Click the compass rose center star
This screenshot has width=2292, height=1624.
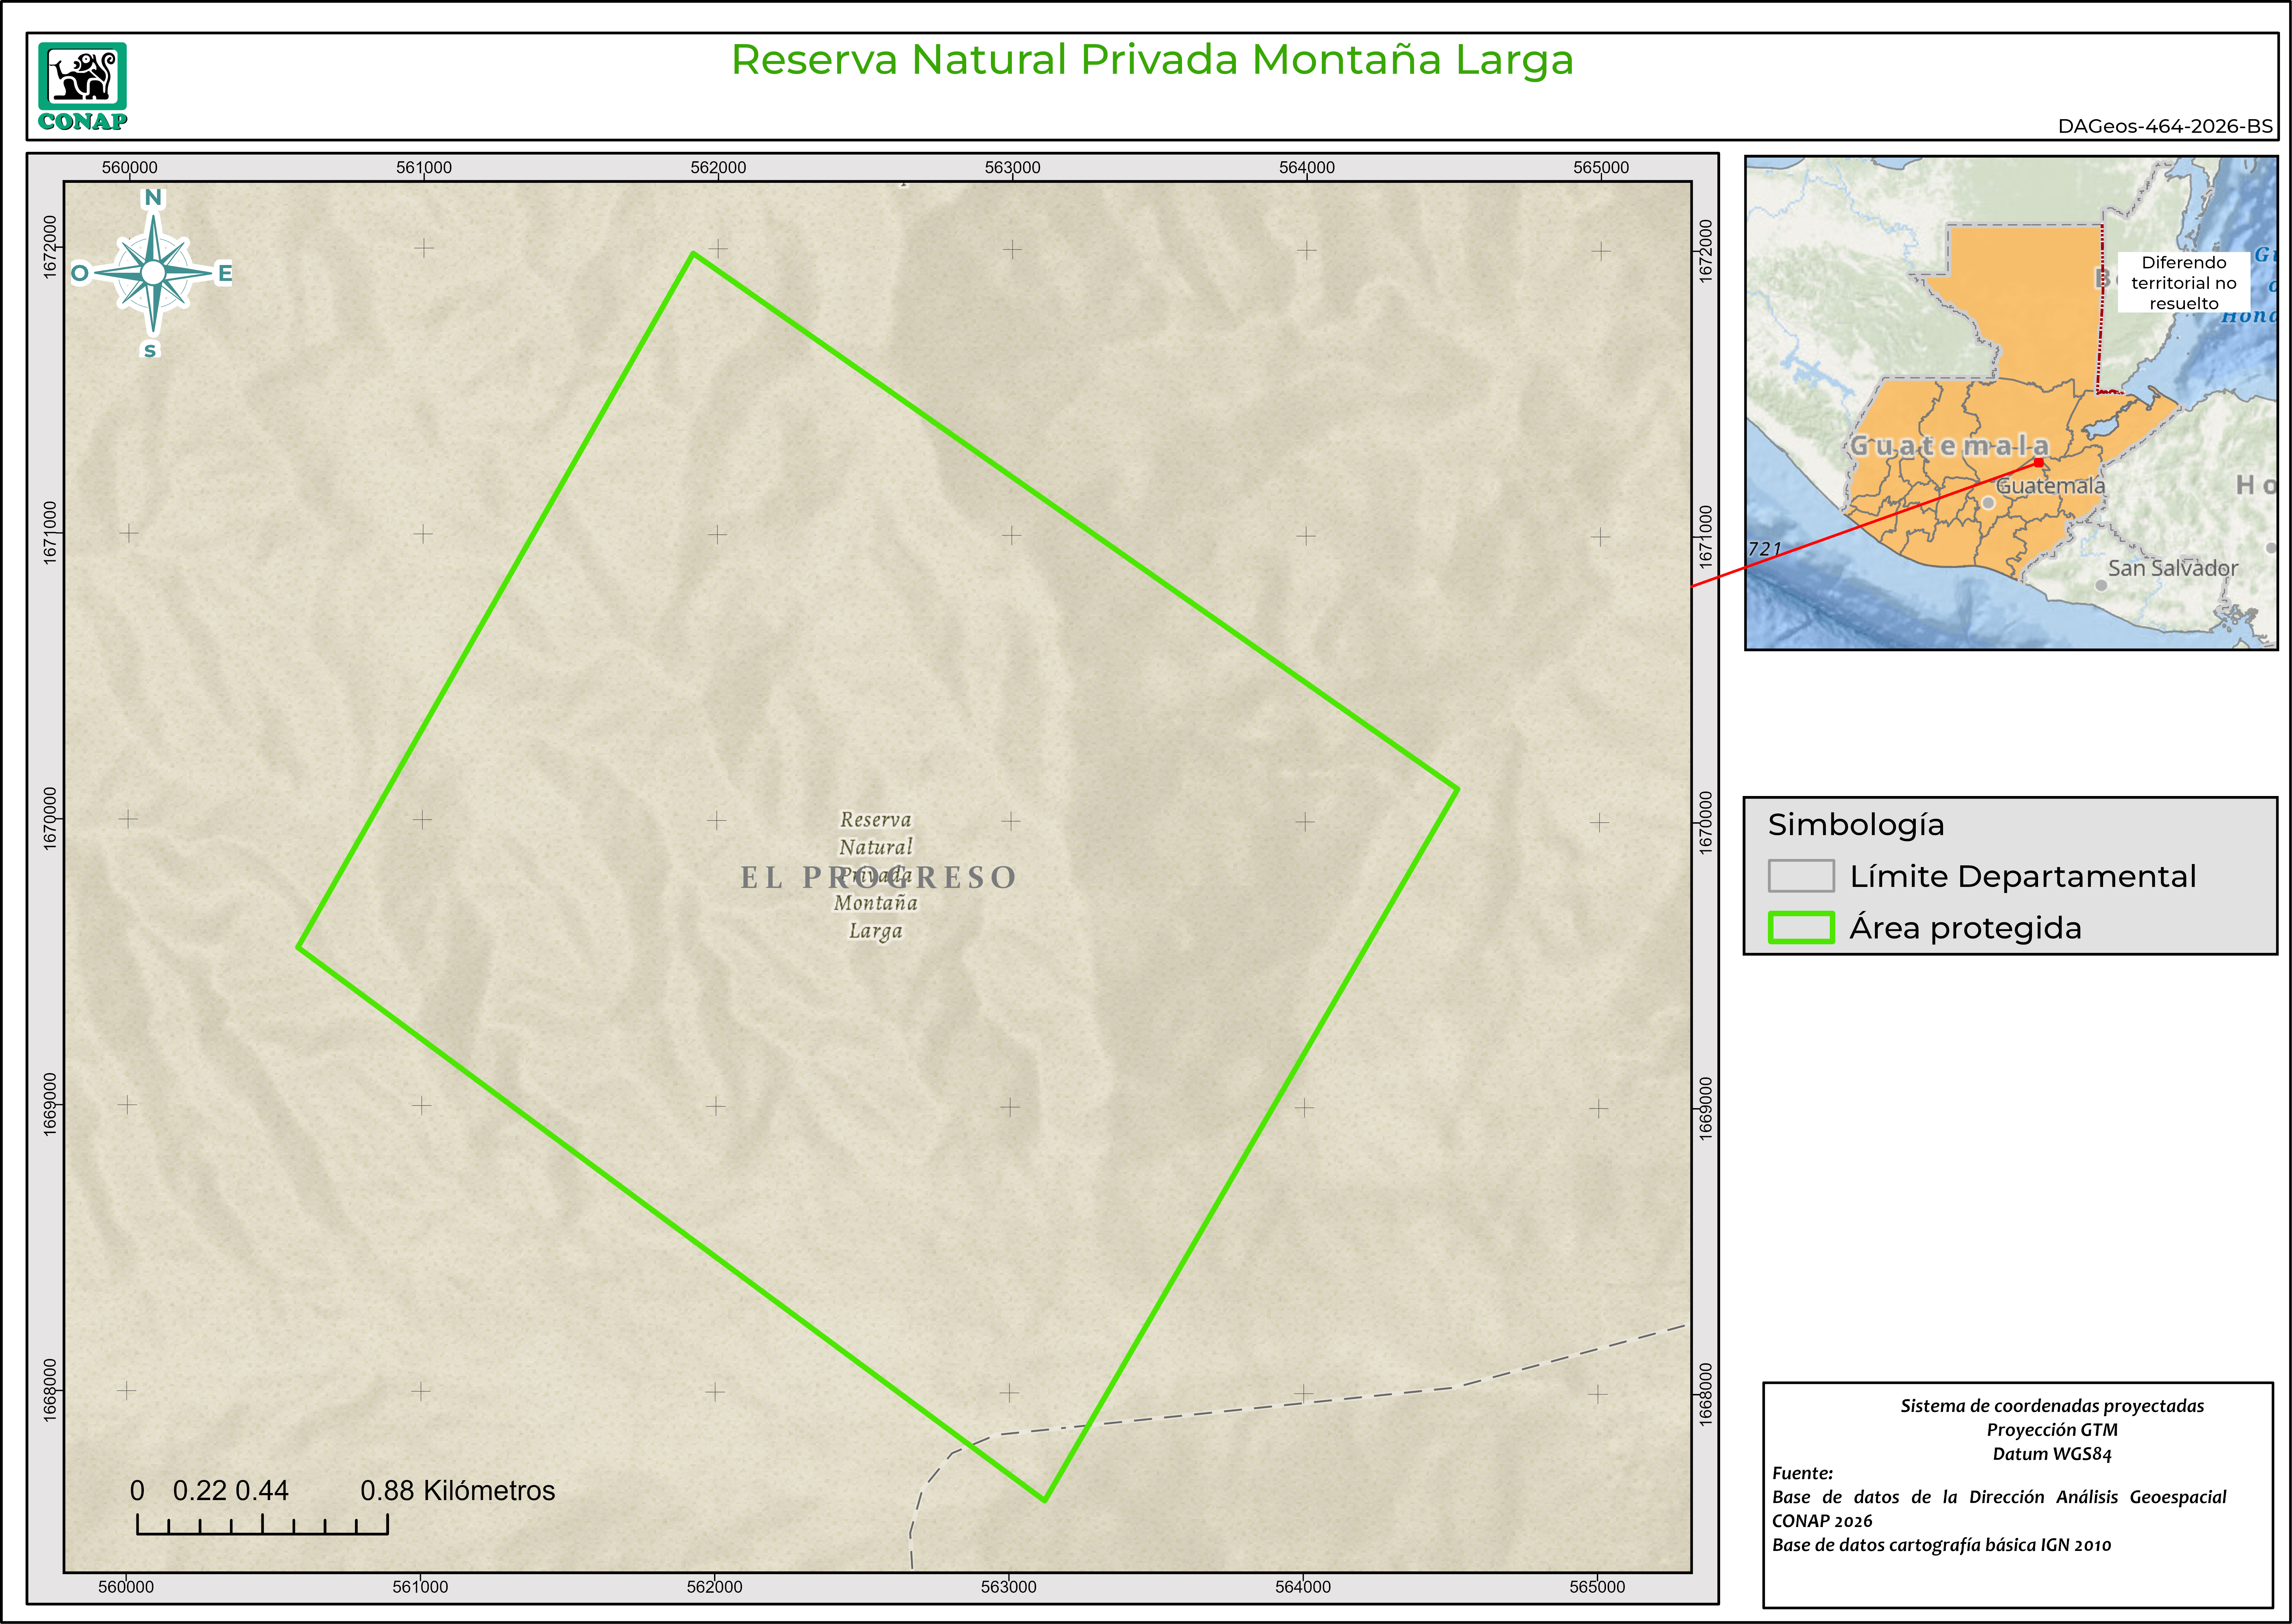click(x=153, y=272)
